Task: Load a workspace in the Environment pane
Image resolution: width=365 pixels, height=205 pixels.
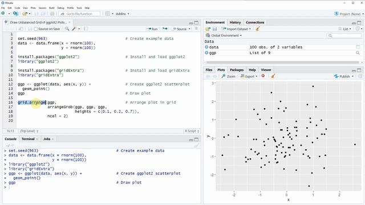Action: tap(208, 29)
